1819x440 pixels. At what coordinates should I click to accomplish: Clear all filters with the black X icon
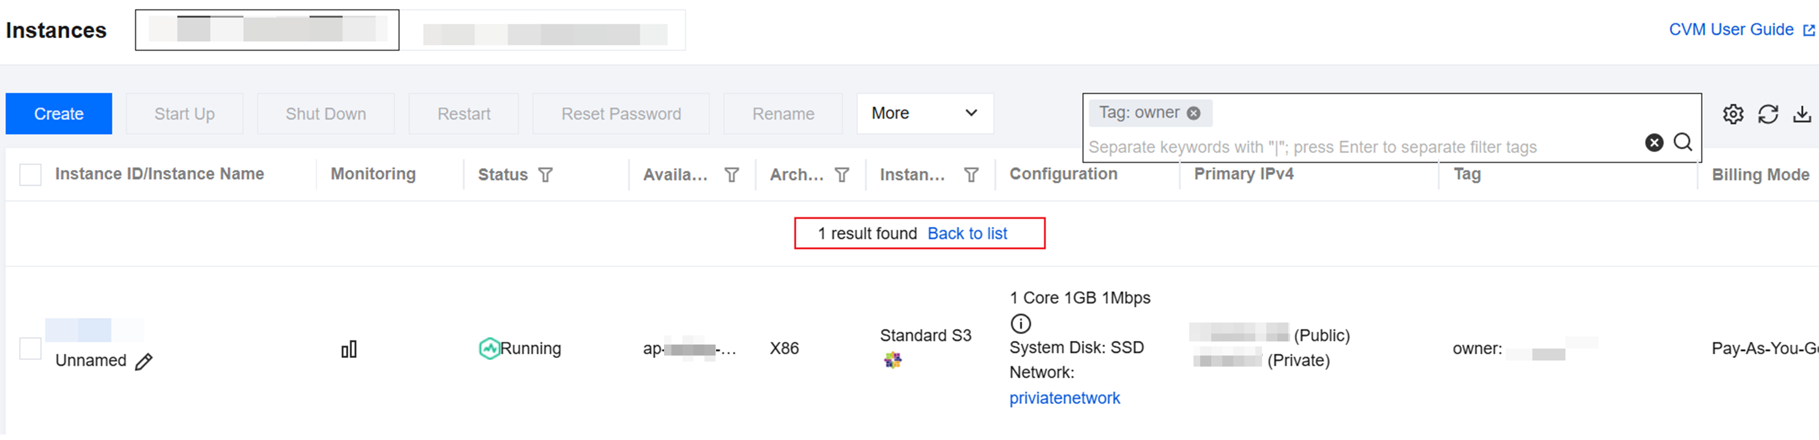point(1654,143)
